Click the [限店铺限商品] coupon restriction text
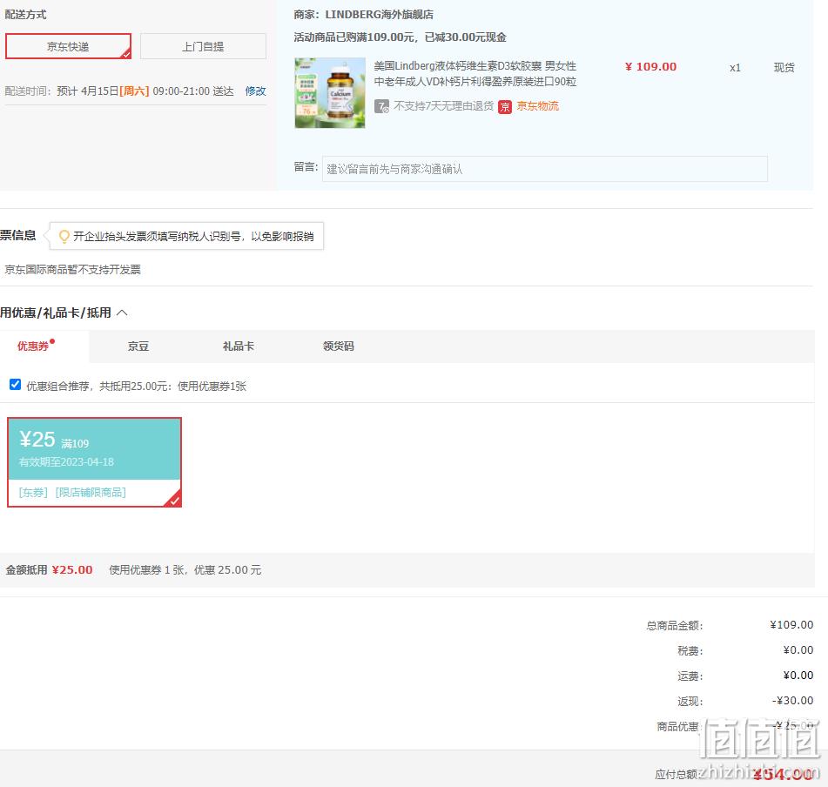 tap(91, 492)
